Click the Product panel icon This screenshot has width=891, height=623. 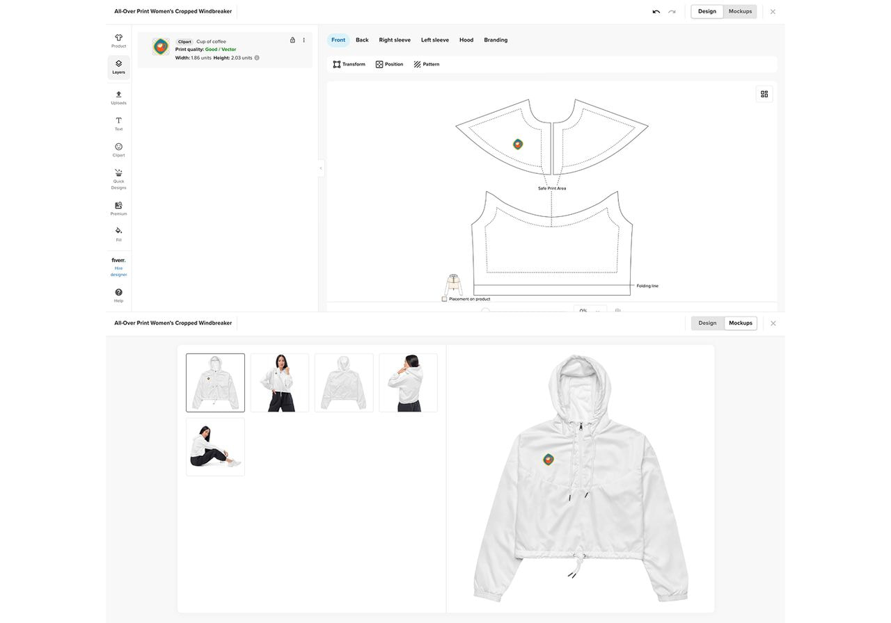coord(118,40)
